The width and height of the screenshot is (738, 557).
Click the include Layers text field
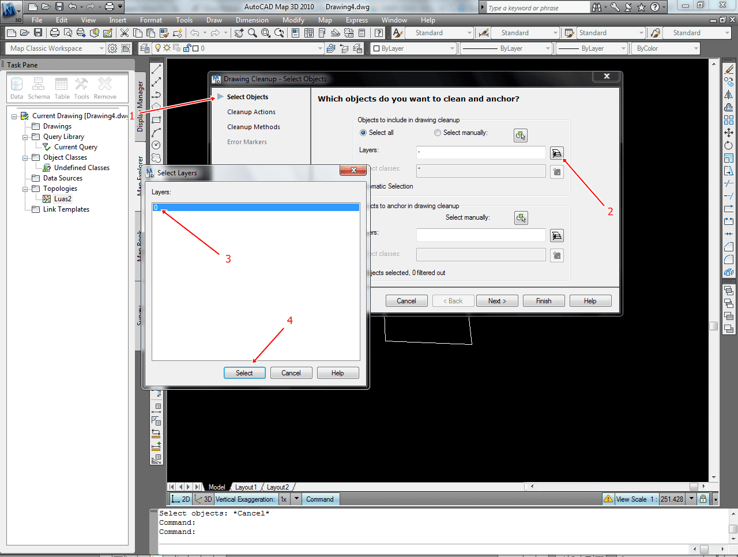pyautogui.click(x=481, y=153)
